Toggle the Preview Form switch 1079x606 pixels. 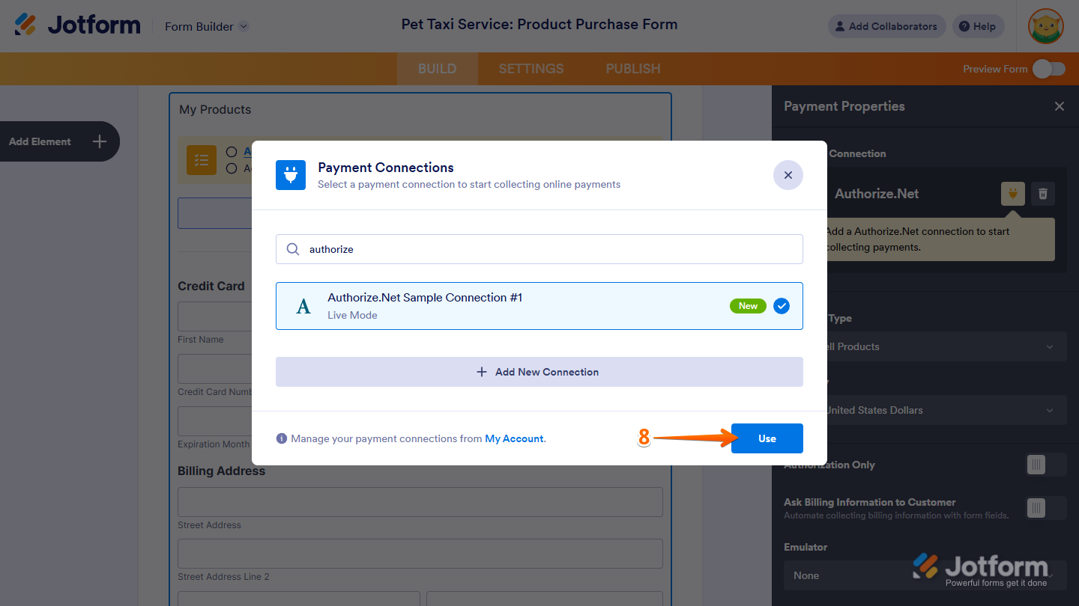[x=1048, y=69]
